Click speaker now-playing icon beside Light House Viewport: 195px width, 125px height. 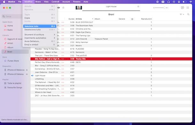point(32,76)
